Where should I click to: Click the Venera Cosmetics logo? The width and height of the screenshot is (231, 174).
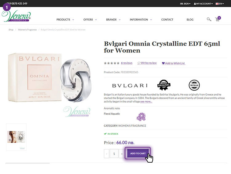point(16,16)
